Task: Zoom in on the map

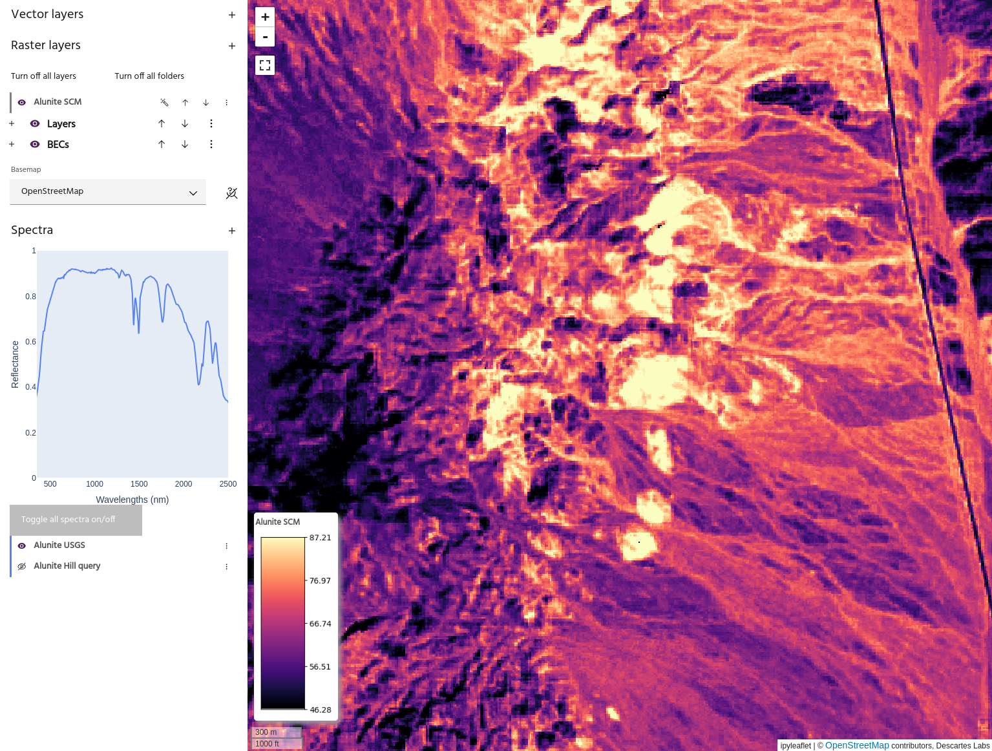Action: pyautogui.click(x=265, y=17)
